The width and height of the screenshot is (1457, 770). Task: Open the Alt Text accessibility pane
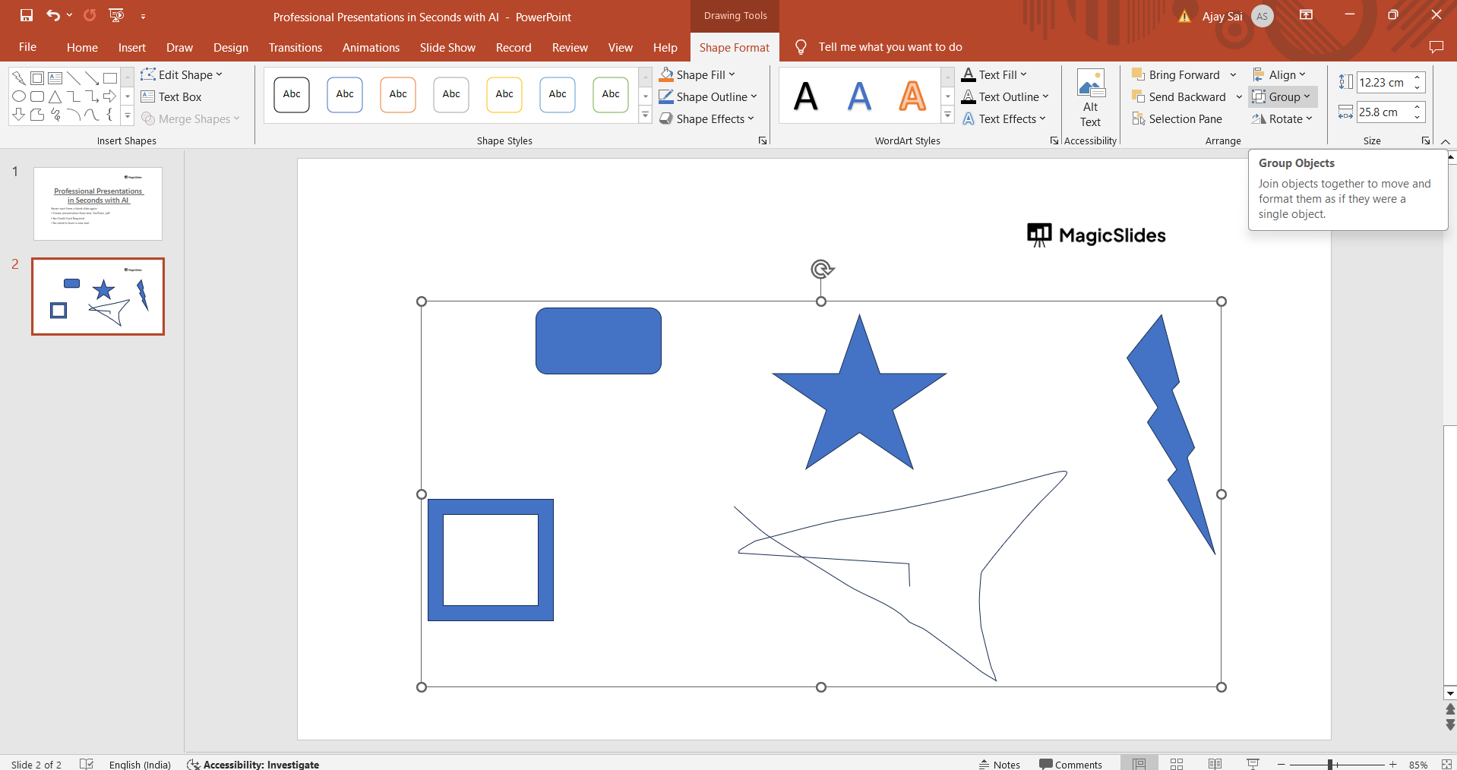tap(1090, 99)
